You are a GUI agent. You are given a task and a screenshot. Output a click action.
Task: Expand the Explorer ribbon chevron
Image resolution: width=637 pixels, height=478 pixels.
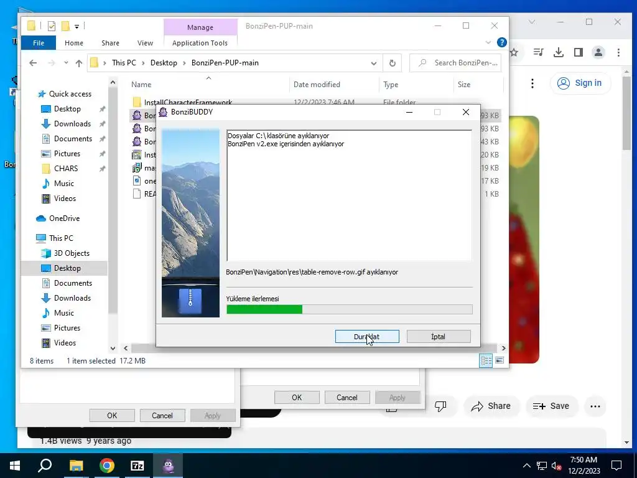[488, 42]
